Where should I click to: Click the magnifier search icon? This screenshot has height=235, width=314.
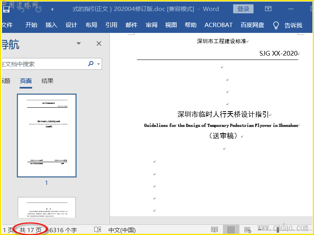click(91, 64)
